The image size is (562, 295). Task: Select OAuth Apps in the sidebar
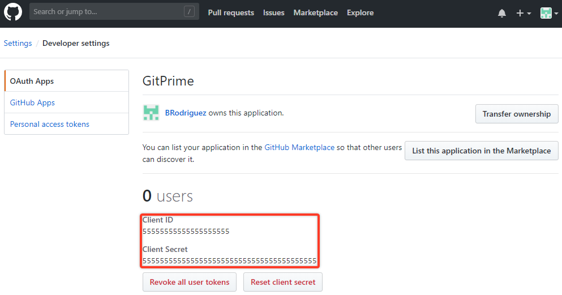67,81
